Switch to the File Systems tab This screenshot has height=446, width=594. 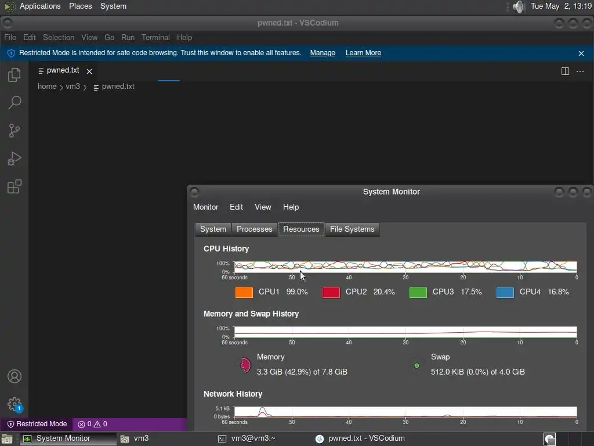pyautogui.click(x=352, y=229)
